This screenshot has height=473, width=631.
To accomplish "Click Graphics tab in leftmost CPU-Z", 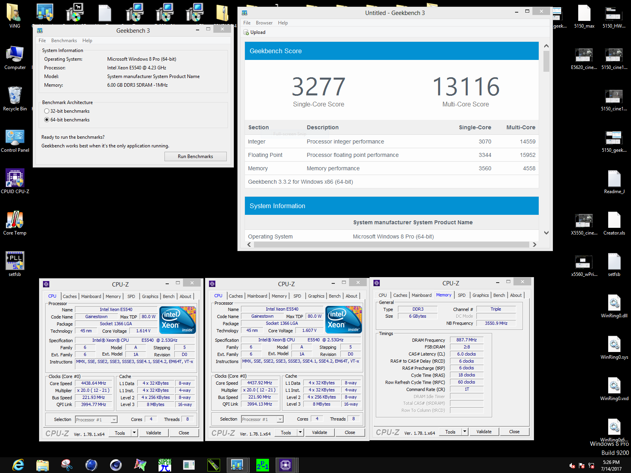I will point(150,296).
